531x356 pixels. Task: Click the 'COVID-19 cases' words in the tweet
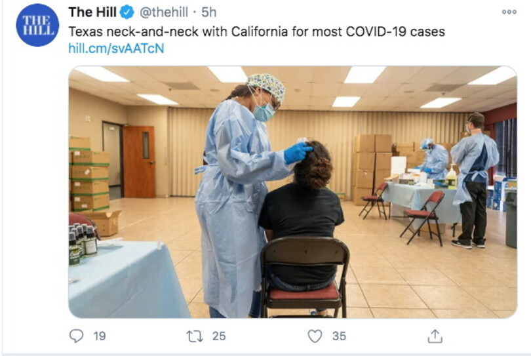point(395,31)
